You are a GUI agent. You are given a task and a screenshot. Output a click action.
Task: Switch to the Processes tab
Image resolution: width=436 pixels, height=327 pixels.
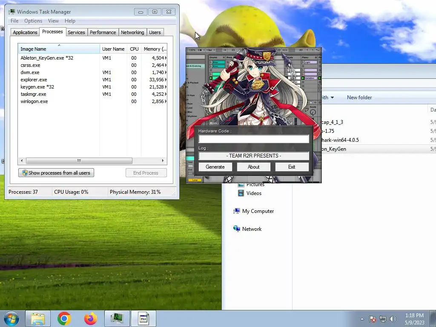(52, 32)
